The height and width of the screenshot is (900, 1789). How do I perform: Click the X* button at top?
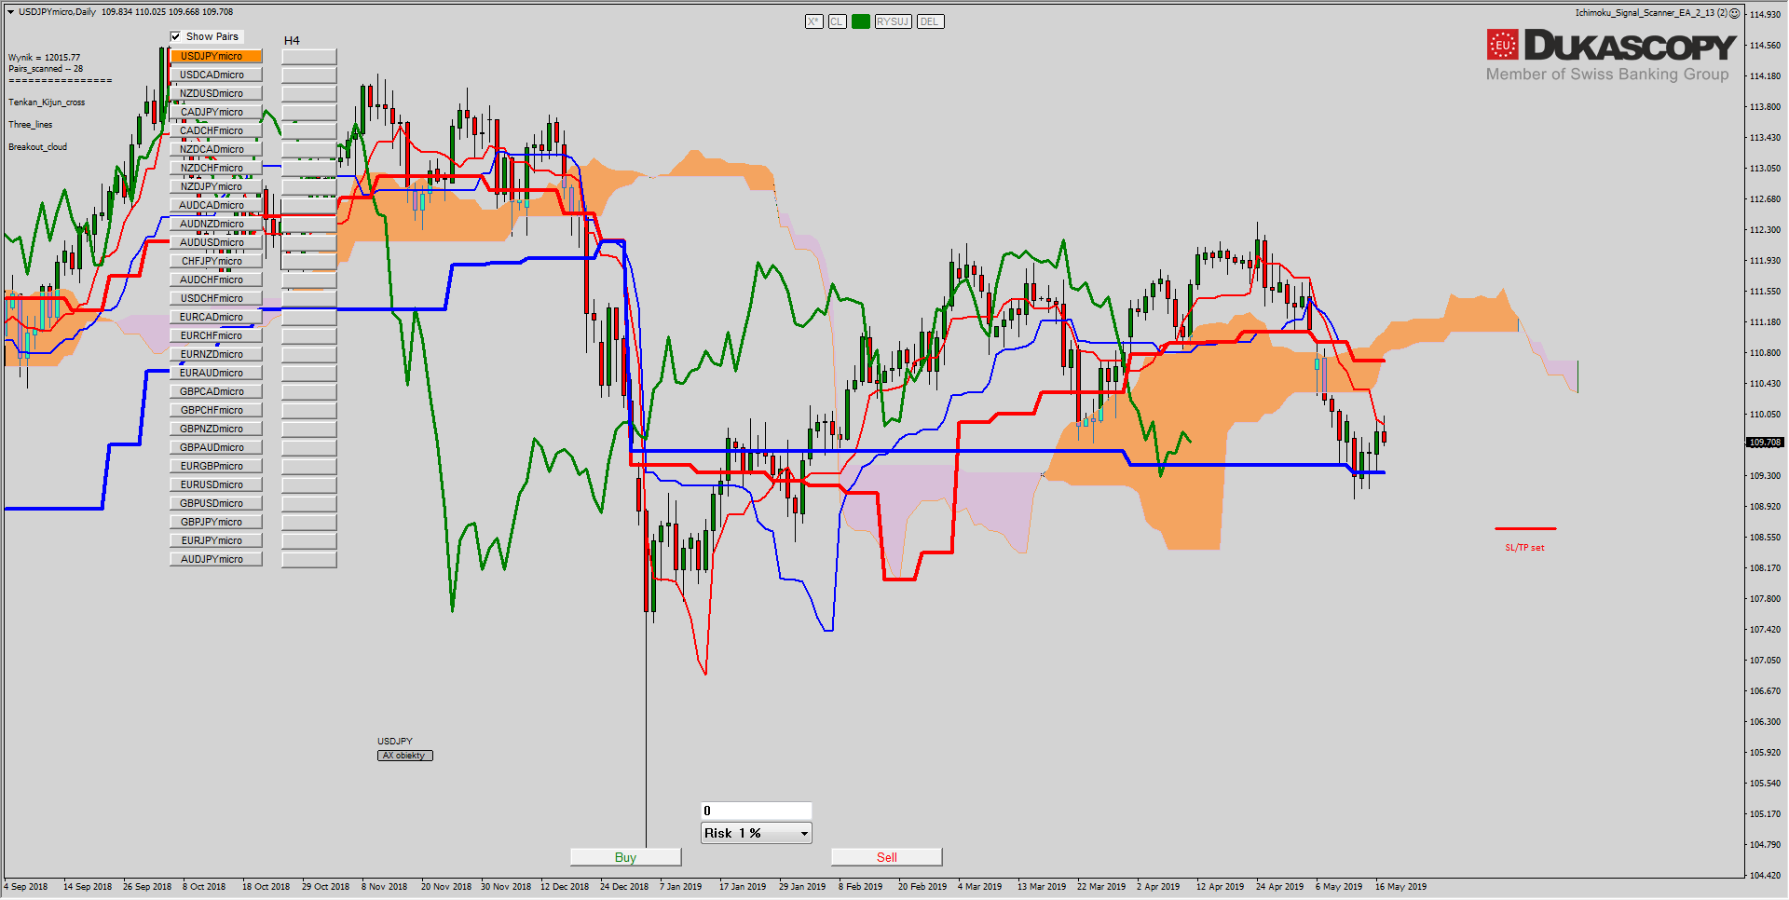(x=813, y=21)
